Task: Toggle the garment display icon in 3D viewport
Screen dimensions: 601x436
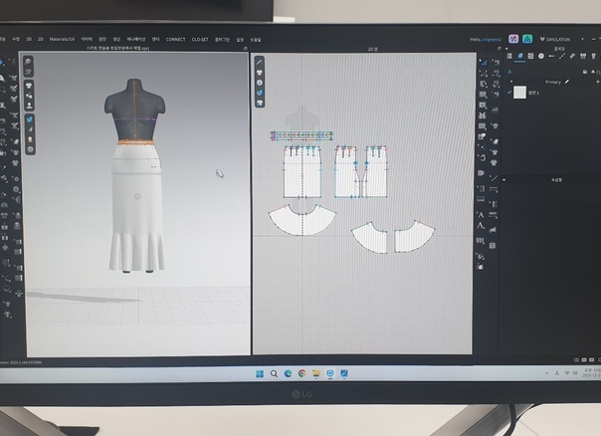Action: click(x=30, y=84)
